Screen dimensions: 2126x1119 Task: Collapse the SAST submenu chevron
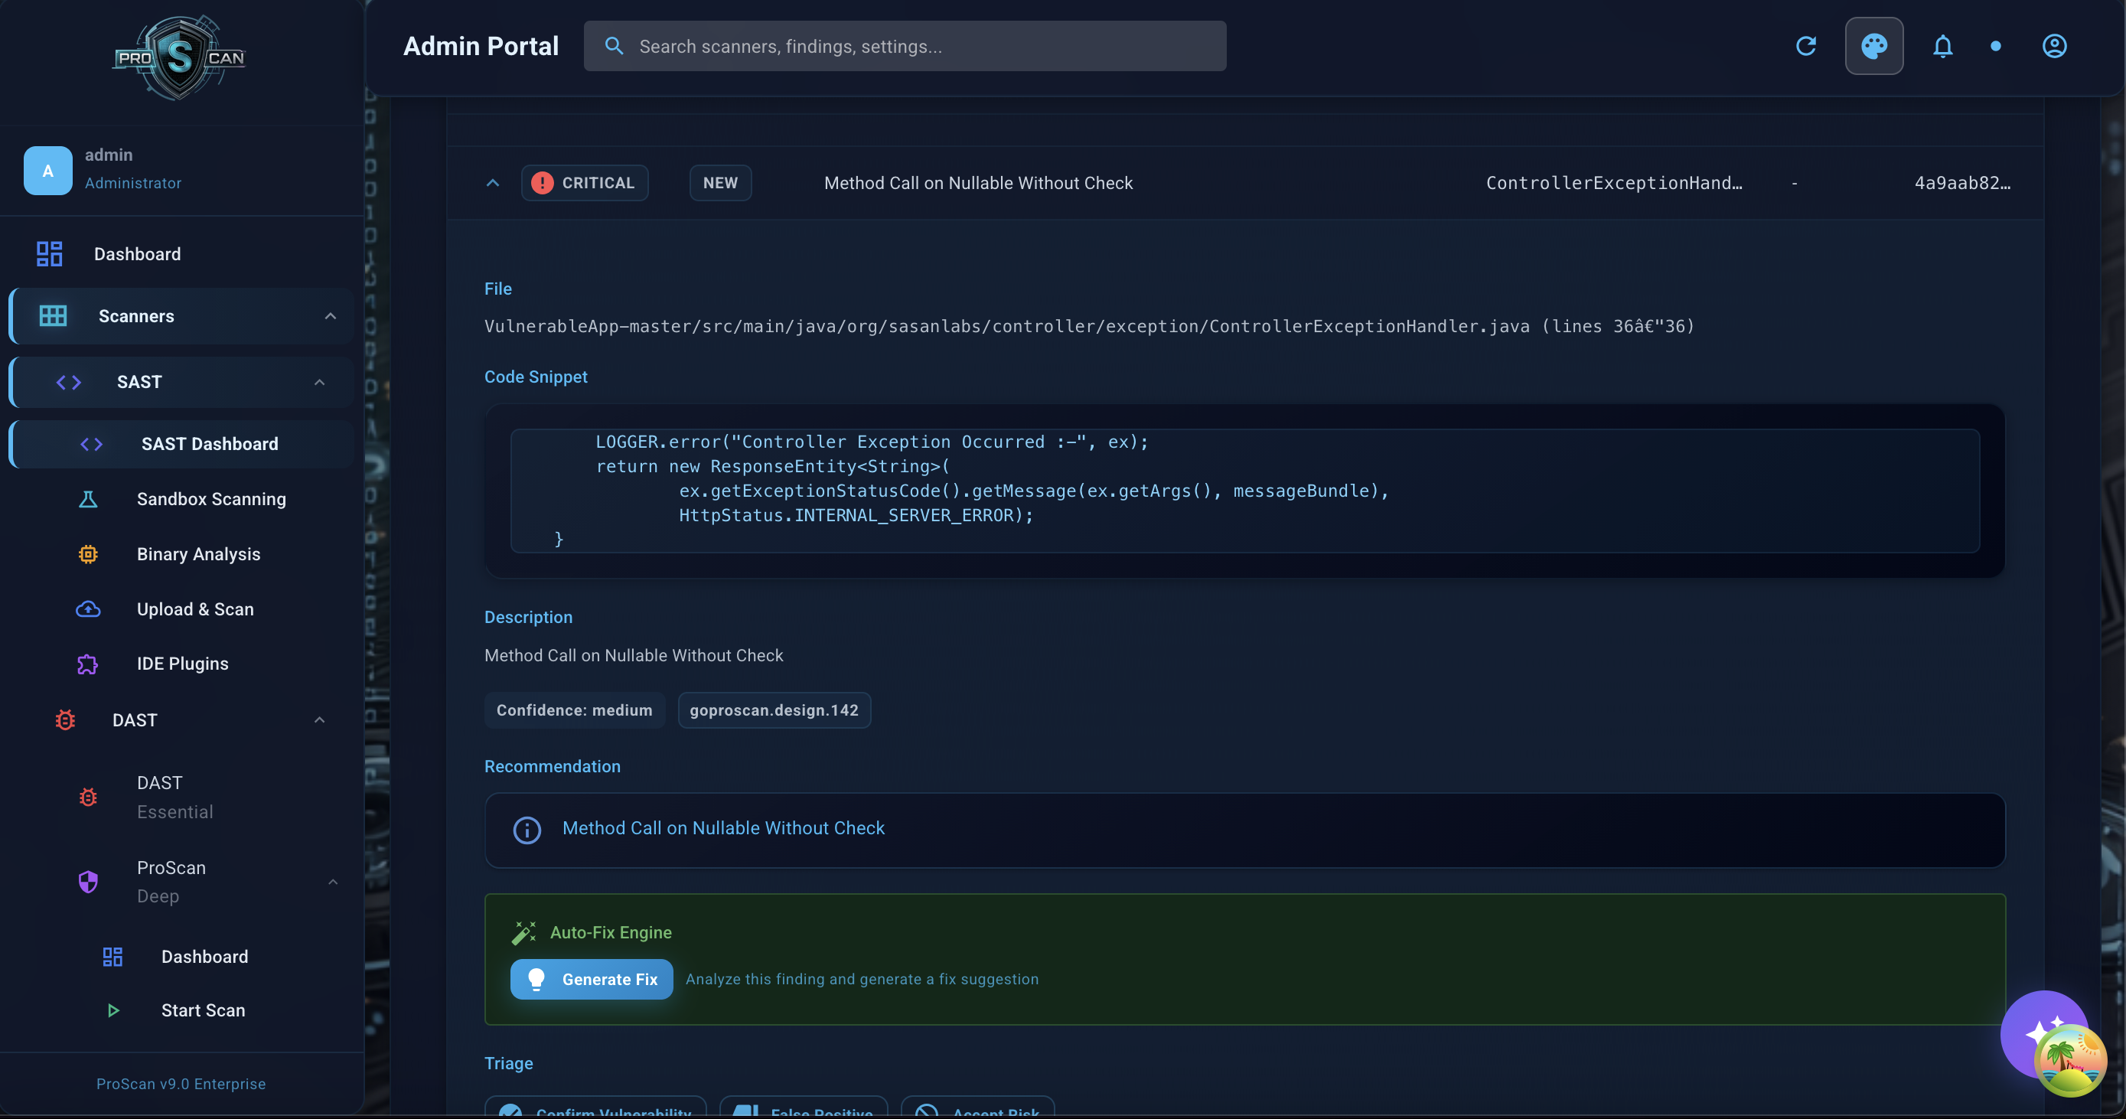[x=319, y=382]
